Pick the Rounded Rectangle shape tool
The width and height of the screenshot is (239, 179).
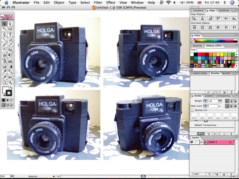pos(10,39)
